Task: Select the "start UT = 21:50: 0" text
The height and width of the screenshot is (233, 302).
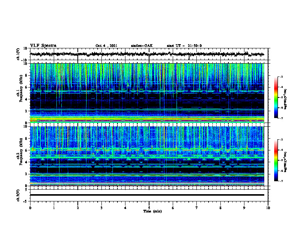Action: click(184, 46)
